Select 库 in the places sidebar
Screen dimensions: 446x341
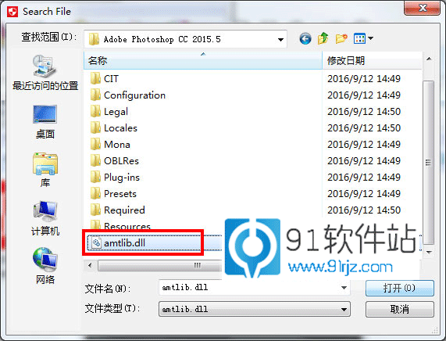click(x=45, y=170)
